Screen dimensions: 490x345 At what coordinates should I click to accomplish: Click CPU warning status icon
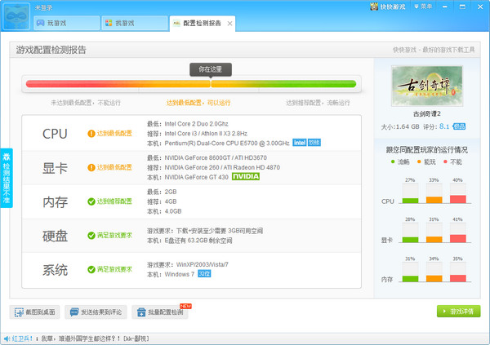pos(91,134)
